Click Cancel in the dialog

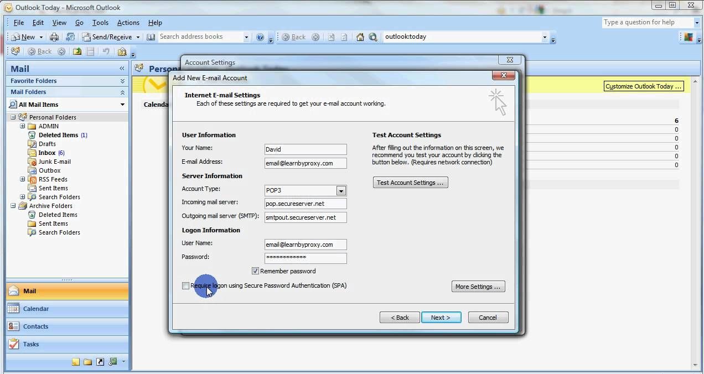point(488,318)
